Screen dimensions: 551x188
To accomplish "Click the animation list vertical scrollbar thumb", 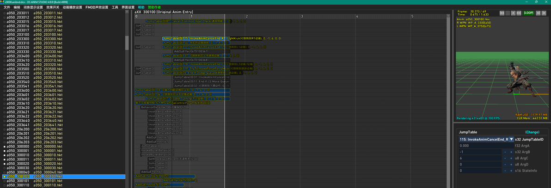I will coord(127,43).
